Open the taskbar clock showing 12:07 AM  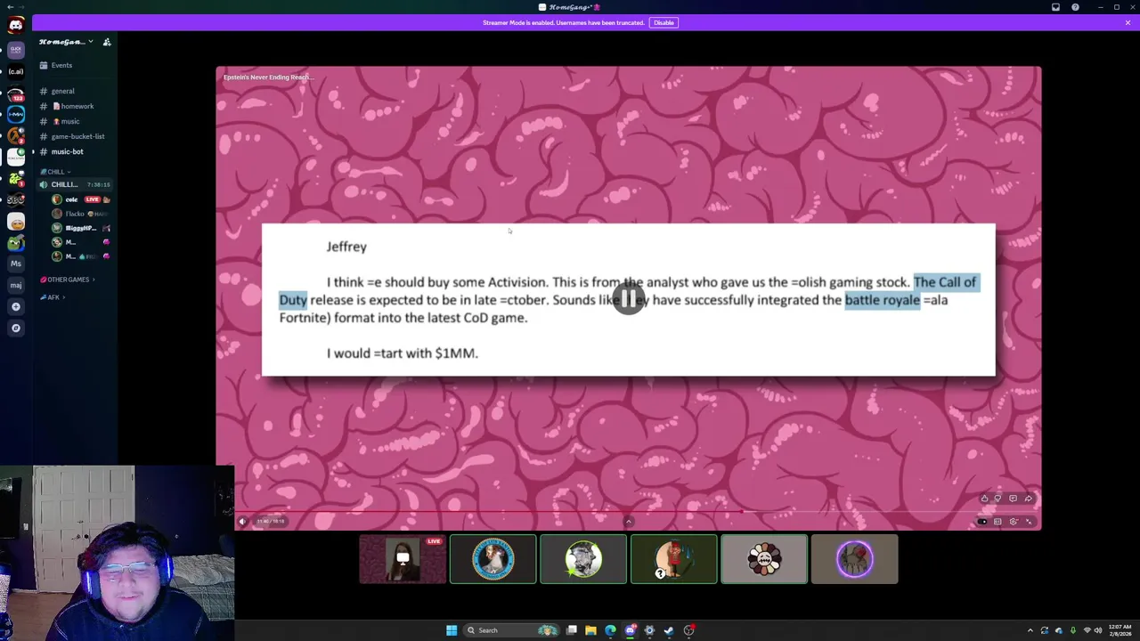click(x=1120, y=630)
